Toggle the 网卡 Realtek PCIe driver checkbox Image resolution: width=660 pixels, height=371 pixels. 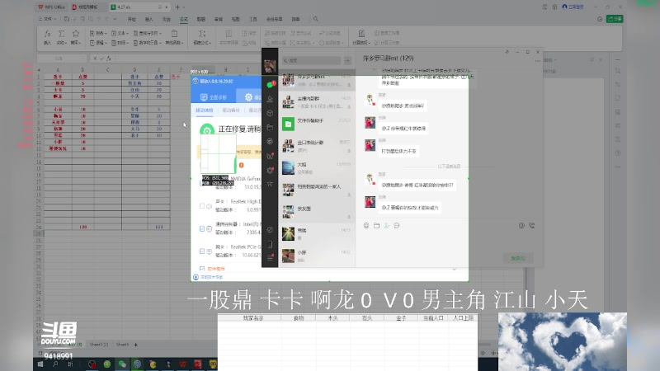[202, 251]
